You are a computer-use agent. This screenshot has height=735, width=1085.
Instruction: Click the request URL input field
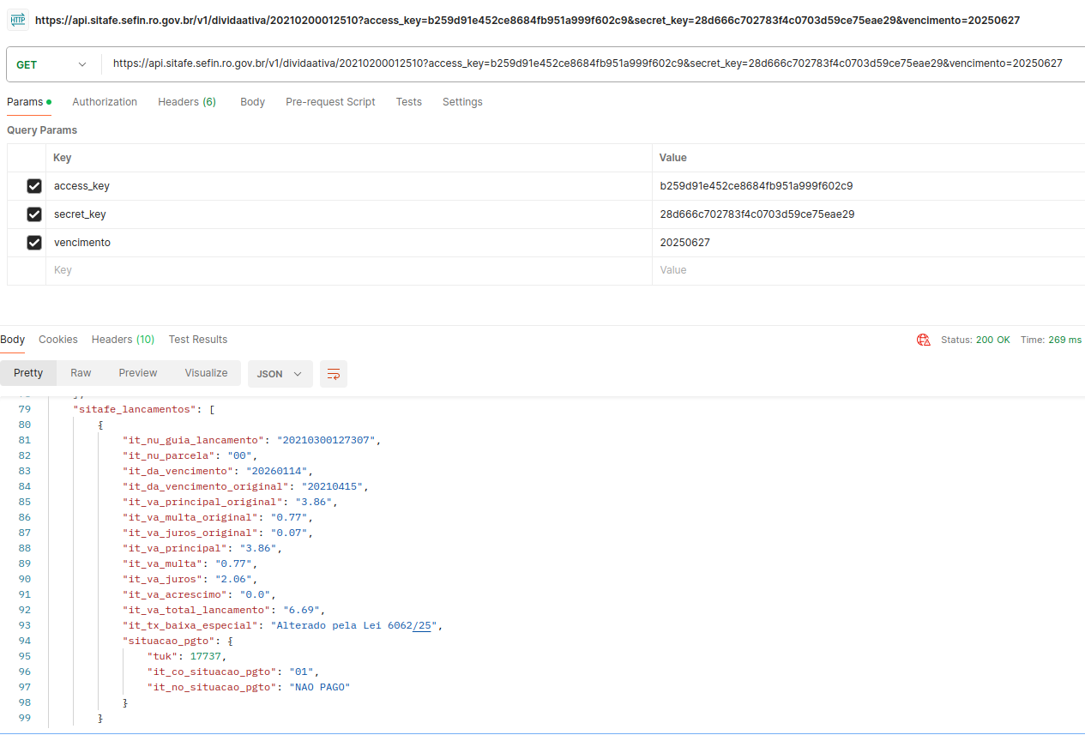click(x=588, y=63)
